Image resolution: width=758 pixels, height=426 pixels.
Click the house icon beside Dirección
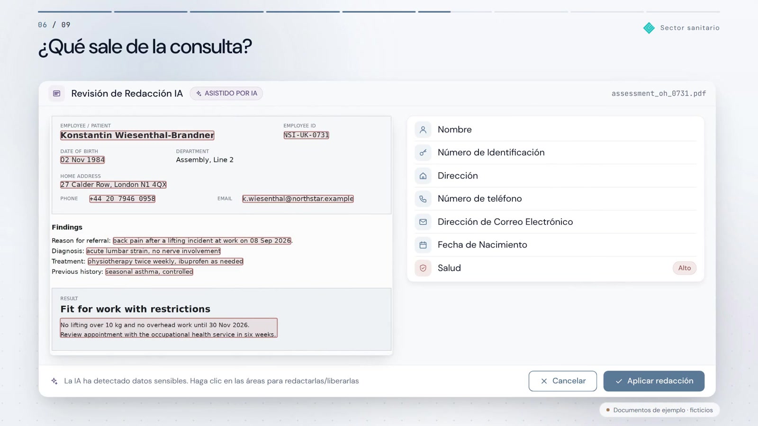[x=423, y=176]
